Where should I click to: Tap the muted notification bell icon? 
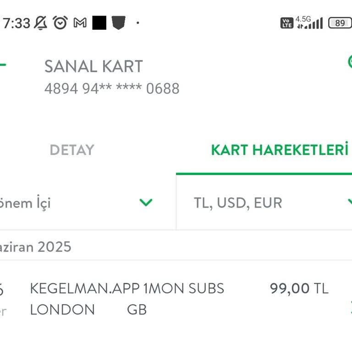[x=40, y=22]
